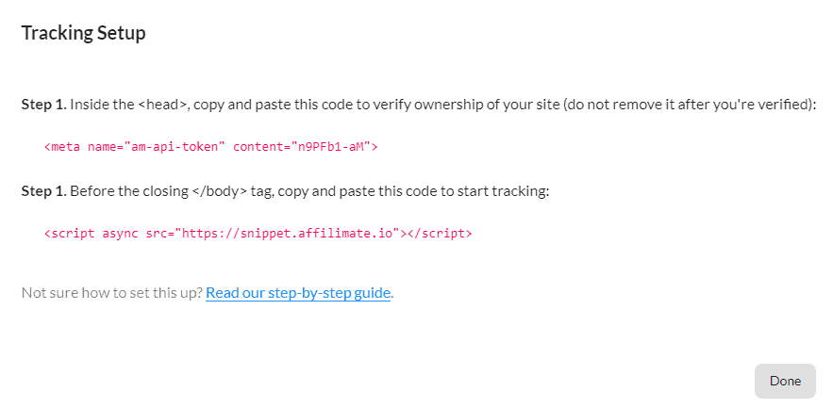
Task: Click the Done button
Action: [x=785, y=381]
